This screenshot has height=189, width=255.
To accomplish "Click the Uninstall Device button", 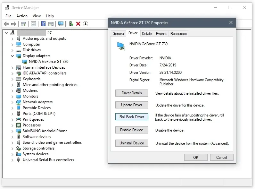I will tap(132, 143).
